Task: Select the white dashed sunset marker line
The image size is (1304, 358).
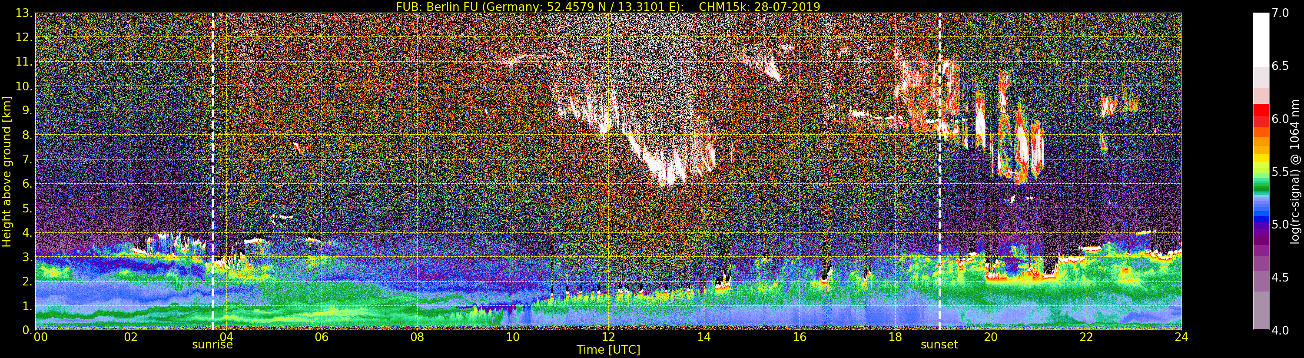Action: pos(939,171)
